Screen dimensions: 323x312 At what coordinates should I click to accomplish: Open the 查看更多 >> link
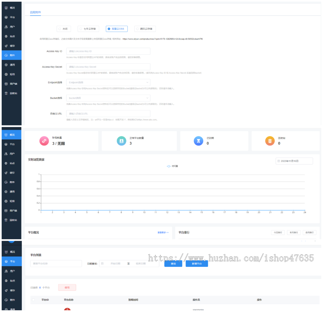tap(163, 232)
